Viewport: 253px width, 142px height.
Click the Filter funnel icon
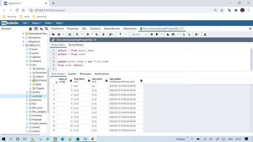120,34
